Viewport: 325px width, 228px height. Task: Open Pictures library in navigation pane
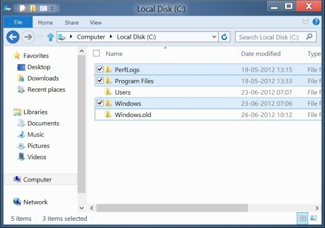[x=38, y=146]
